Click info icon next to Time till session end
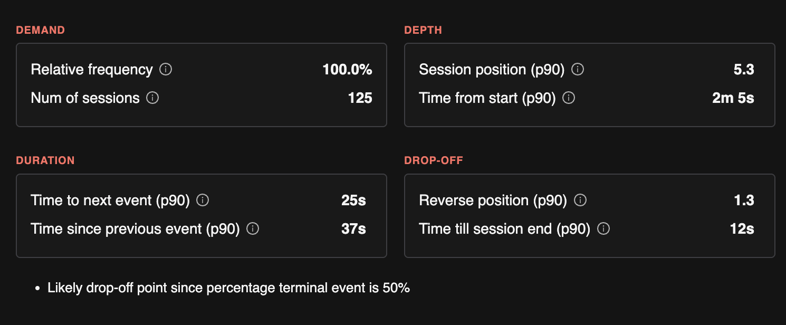The height and width of the screenshot is (325, 786). [x=602, y=228]
